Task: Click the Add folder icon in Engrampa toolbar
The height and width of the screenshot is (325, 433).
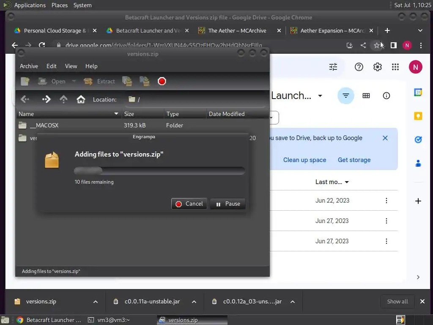Action: point(145,81)
